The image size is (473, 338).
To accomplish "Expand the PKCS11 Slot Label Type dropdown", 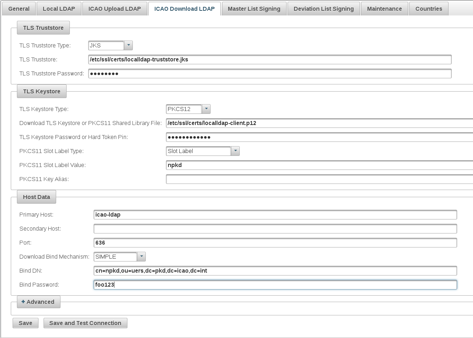I will tap(235, 151).
